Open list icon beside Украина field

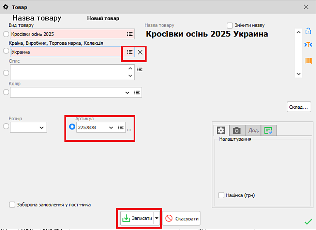tap(130, 52)
